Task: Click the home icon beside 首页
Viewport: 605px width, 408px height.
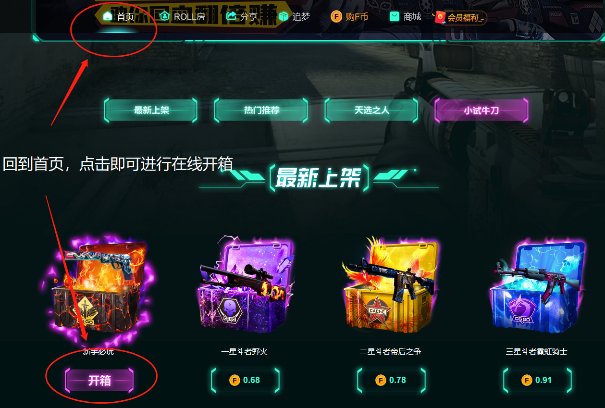Action: tap(108, 16)
